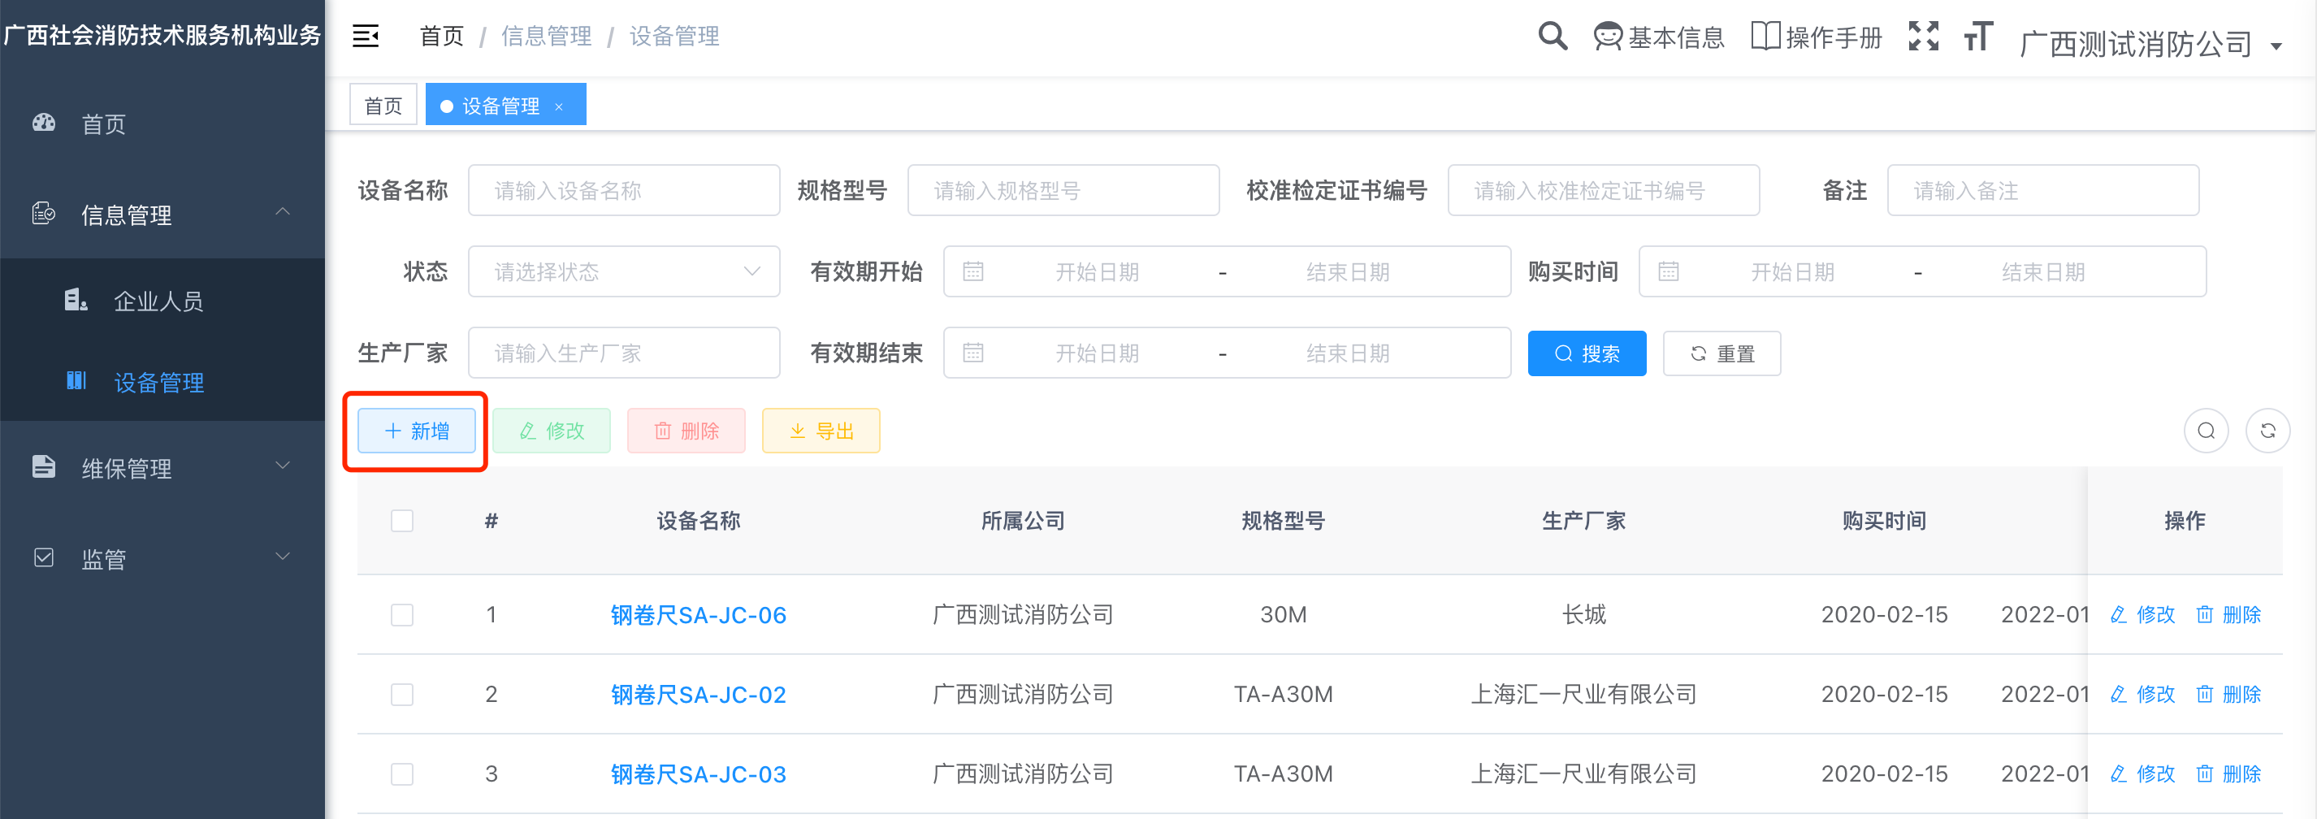Focus the 规格型号 input field

click(1063, 190)
